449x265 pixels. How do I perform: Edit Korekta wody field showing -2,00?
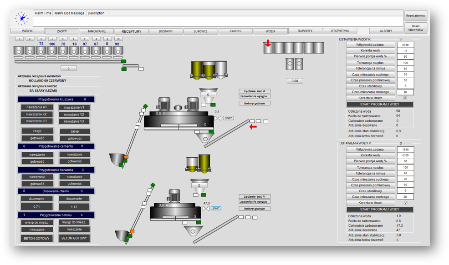coord(405,155)
